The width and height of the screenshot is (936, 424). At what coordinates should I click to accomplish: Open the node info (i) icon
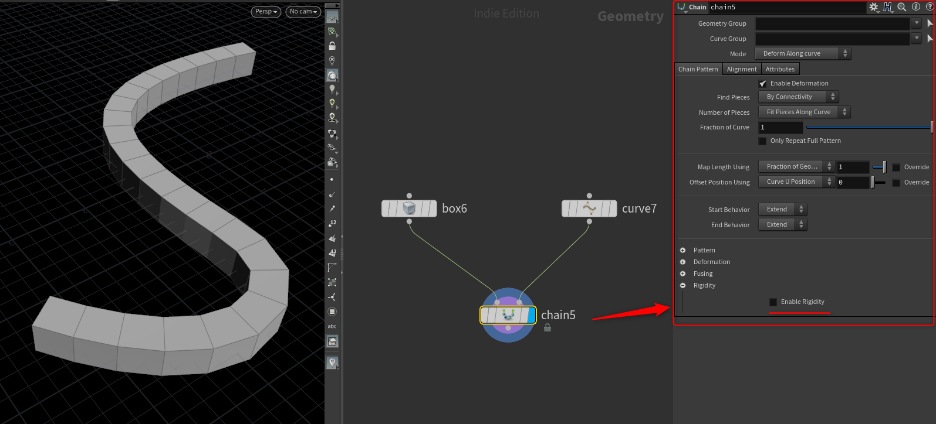coord(916,7)
